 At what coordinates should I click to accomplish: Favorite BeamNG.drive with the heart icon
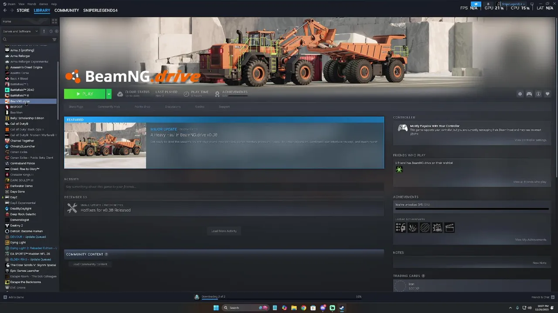coord(548,94)
